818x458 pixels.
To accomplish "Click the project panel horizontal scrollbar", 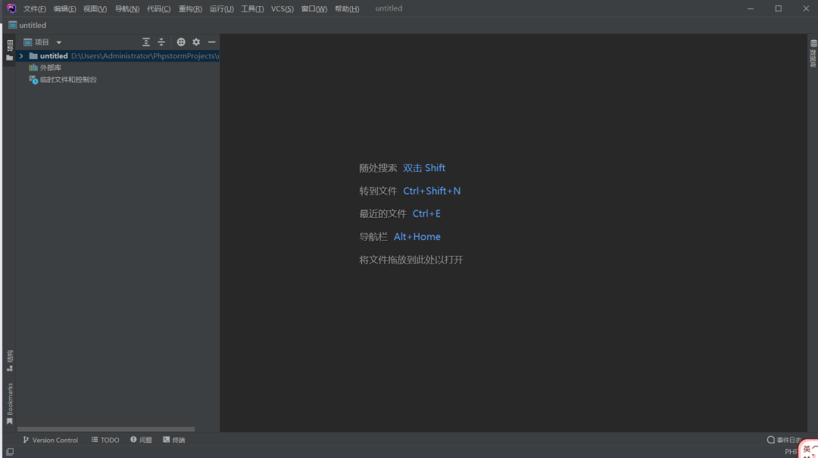I will tap(106, 429).
